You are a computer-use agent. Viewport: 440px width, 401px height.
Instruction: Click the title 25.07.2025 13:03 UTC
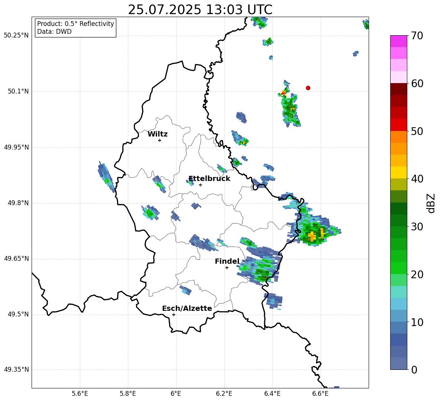coord(200,10)
